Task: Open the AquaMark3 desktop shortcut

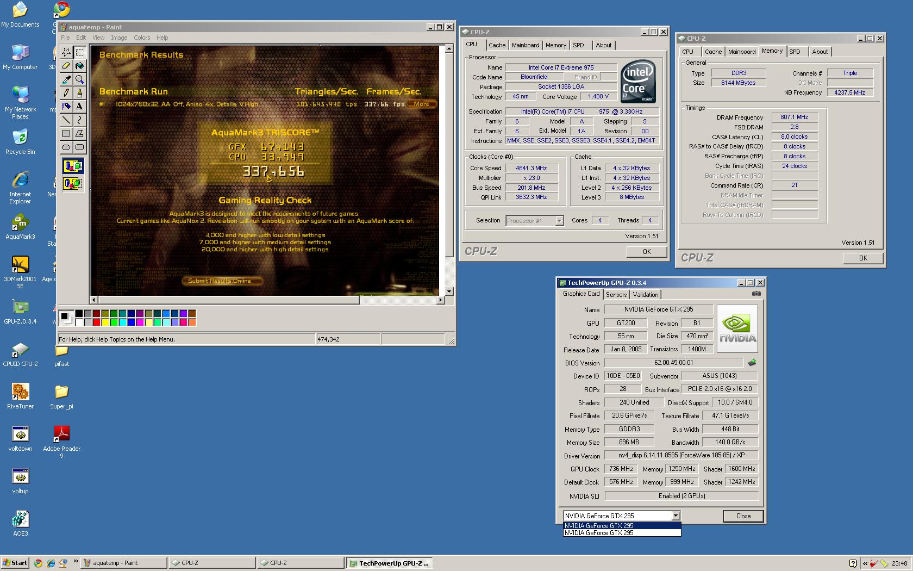Action: tap(20, 227)
